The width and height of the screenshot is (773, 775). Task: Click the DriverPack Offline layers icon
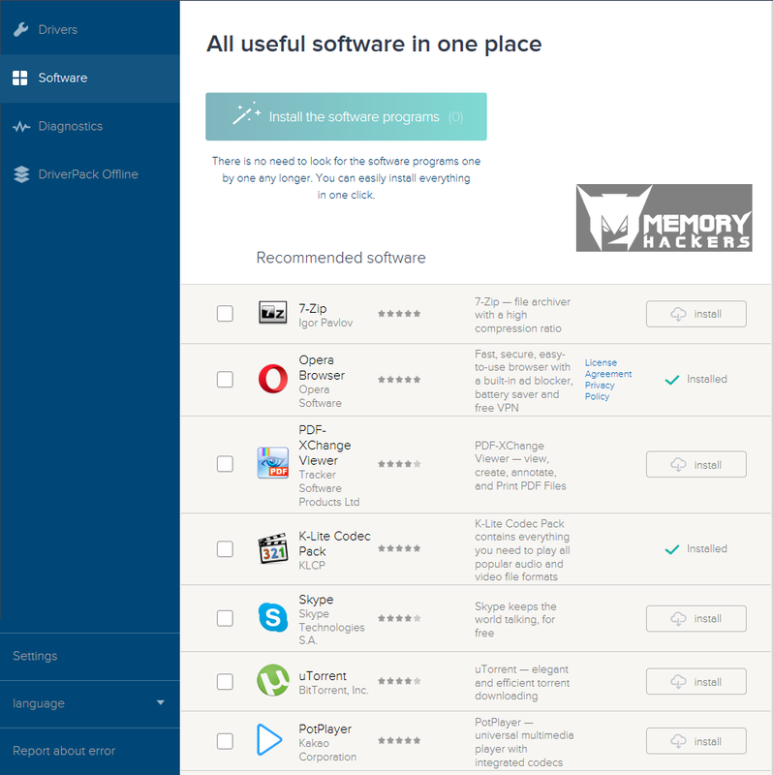[x=21, y=174]
